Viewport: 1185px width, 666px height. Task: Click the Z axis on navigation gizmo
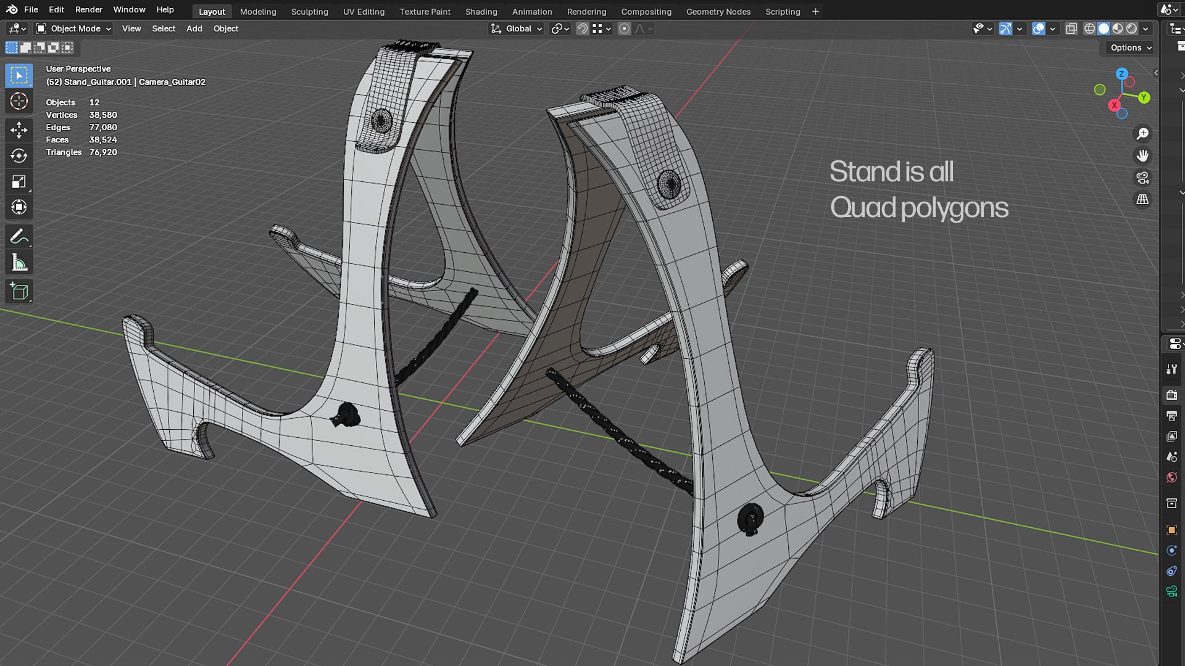pos(1121,74)
